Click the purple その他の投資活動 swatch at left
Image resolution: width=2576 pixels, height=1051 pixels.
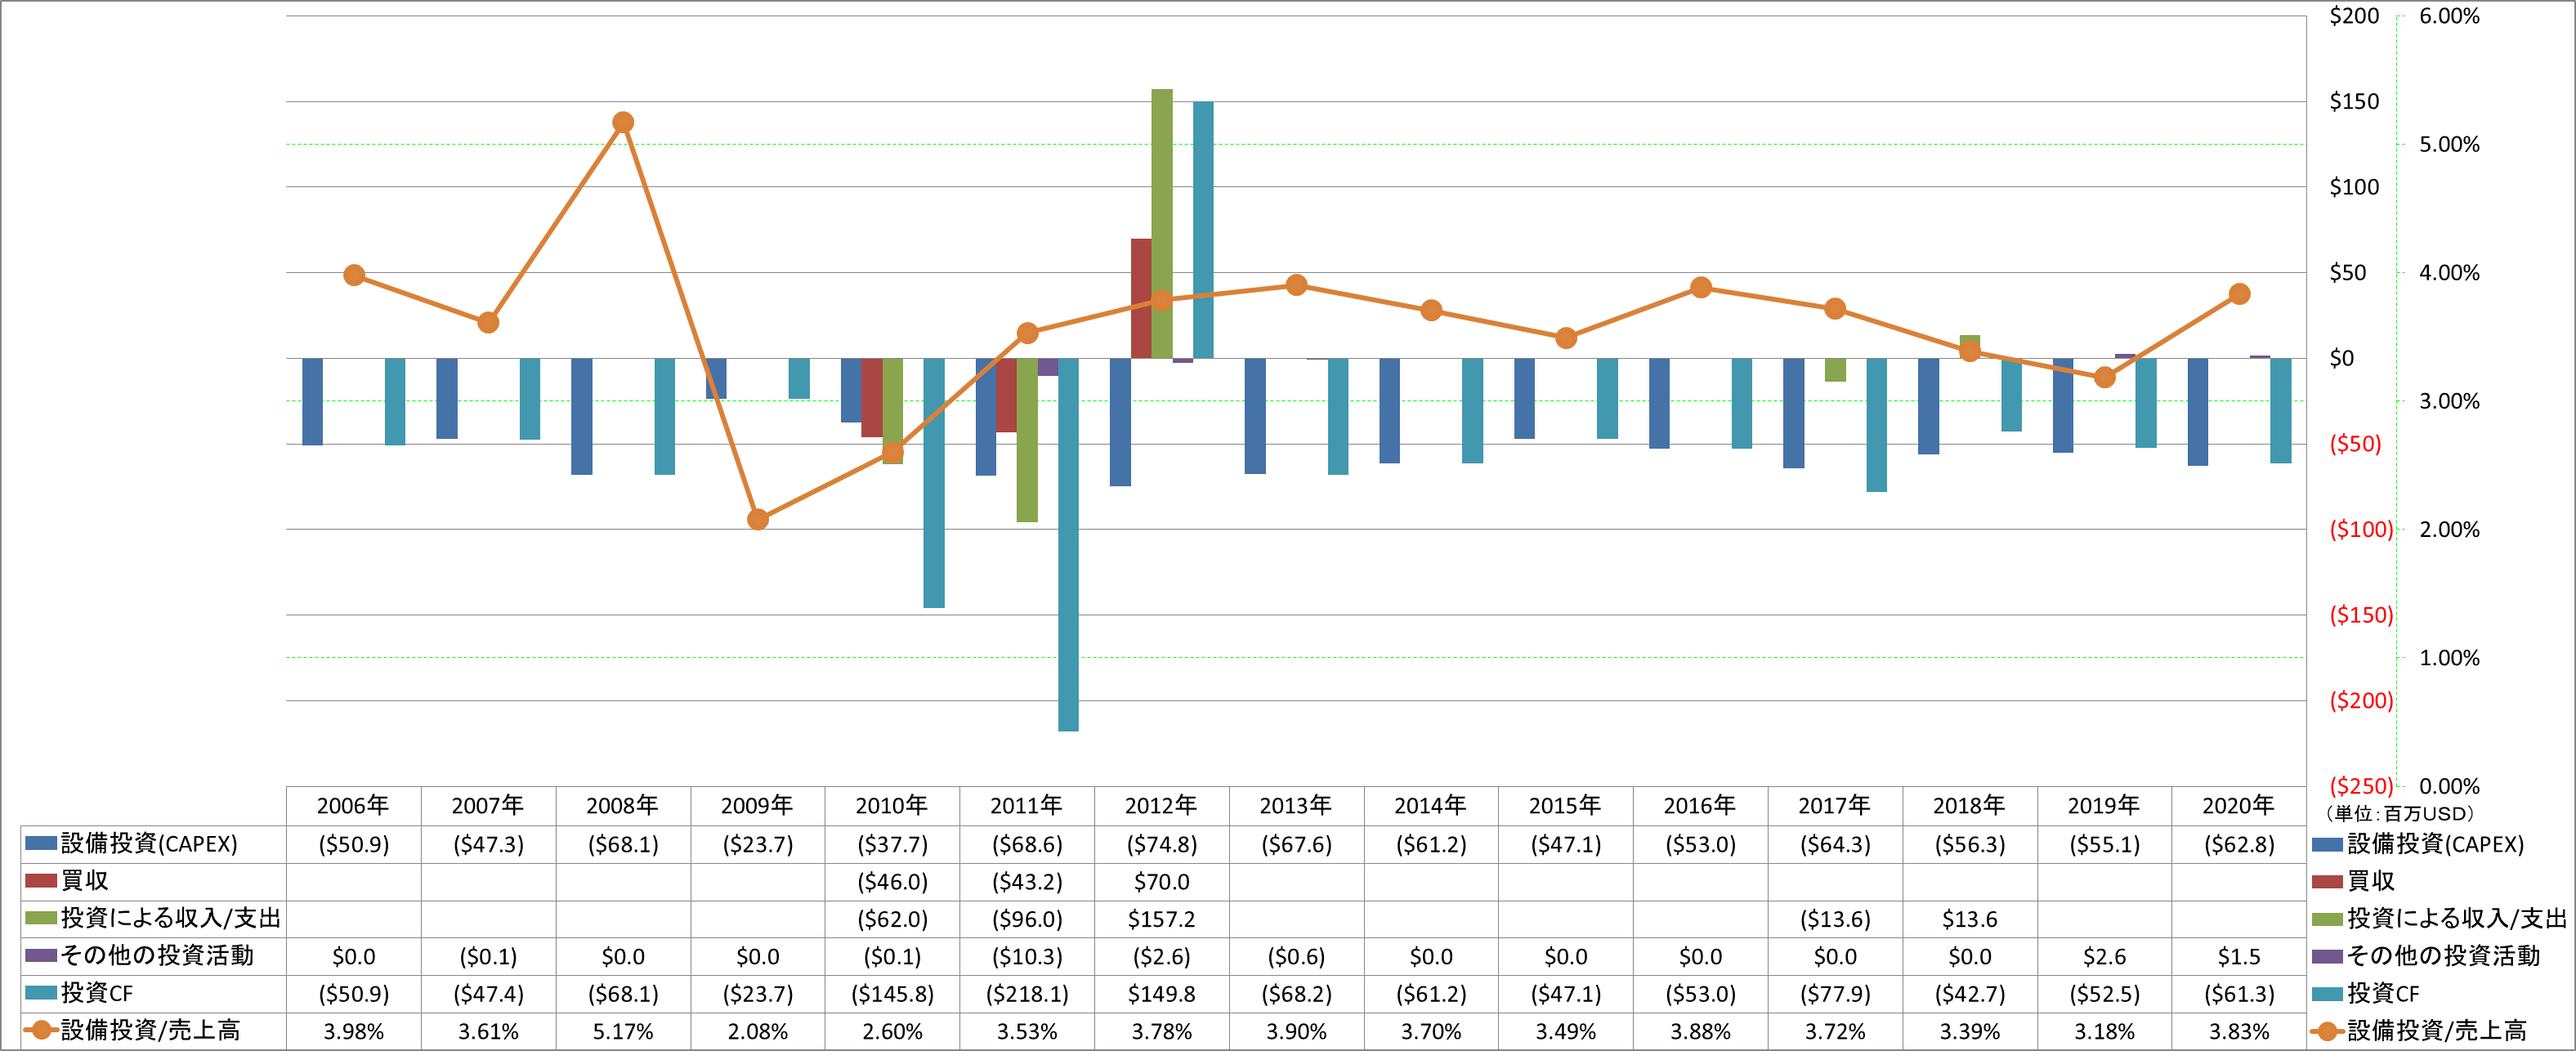(x=41, y=955)
